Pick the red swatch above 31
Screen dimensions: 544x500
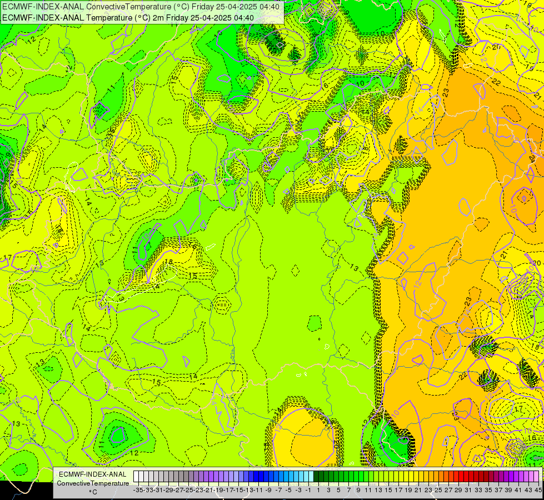(x=466, y=477)
